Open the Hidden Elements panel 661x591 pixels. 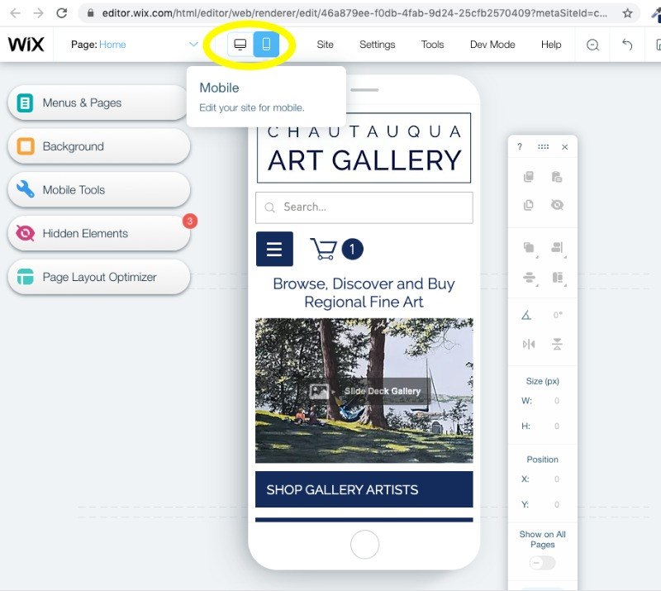tap(98, 233)
